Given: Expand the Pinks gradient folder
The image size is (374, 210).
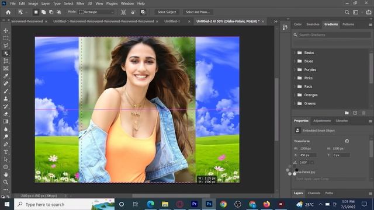Looking at the screenshot, I should click(295, 78).
